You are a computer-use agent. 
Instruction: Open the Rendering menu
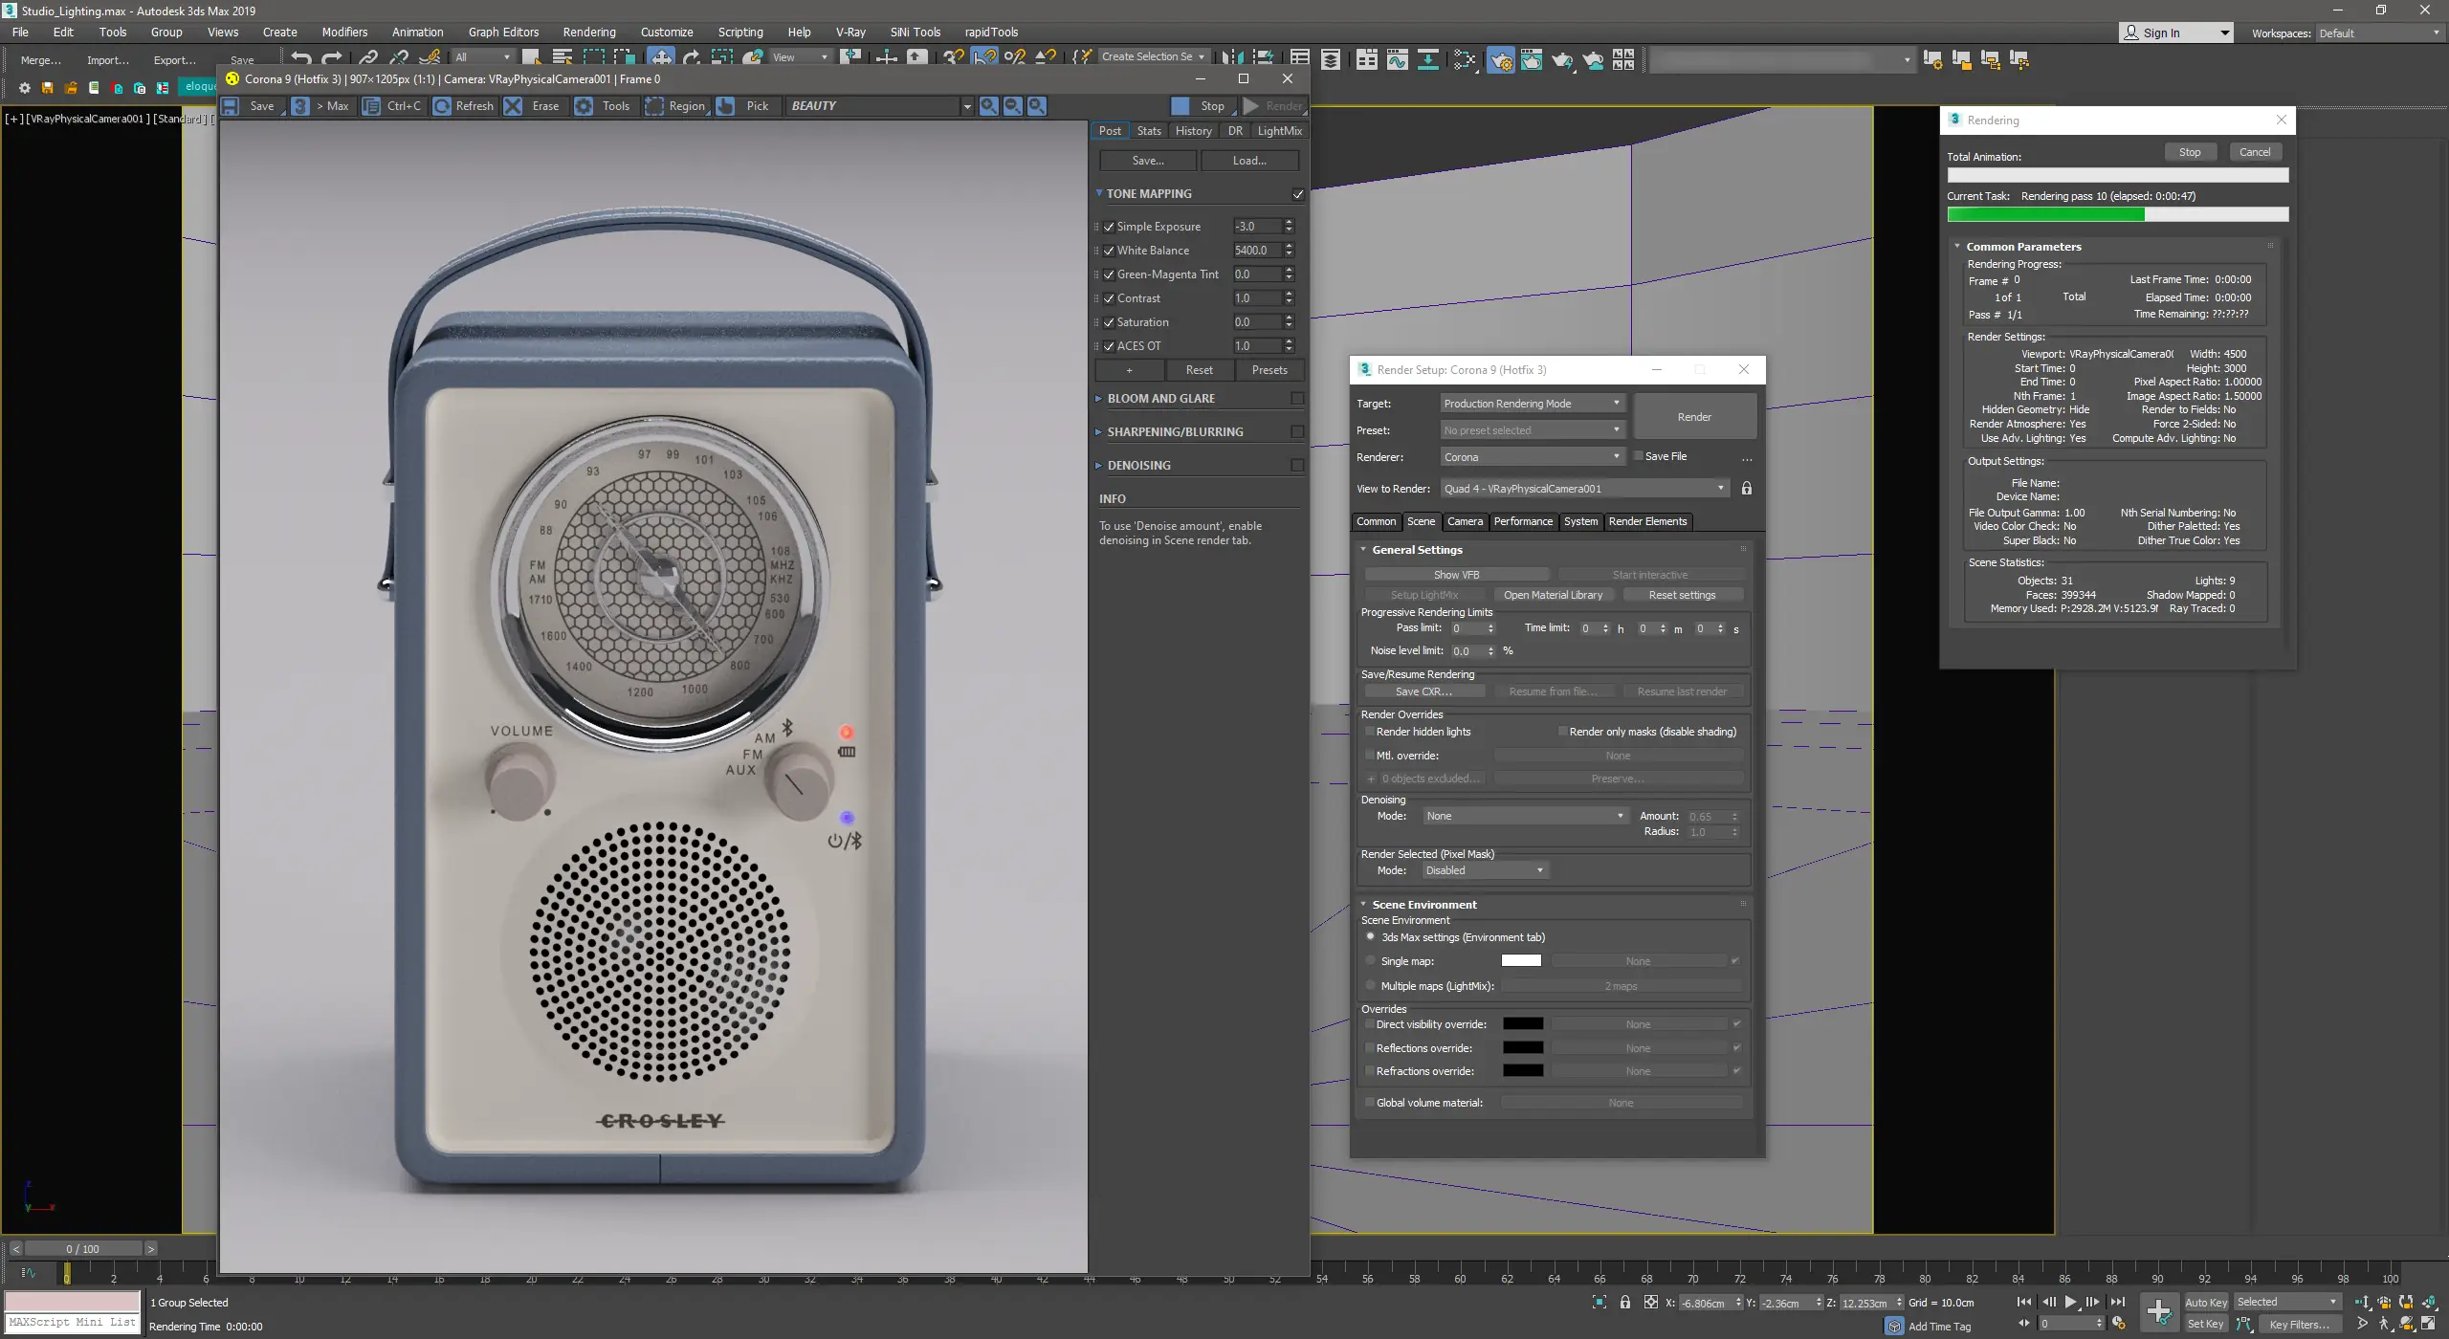(x=588, y=32)
